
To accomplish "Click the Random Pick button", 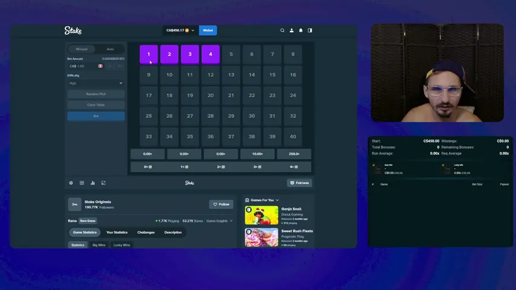I will [96, 94].
